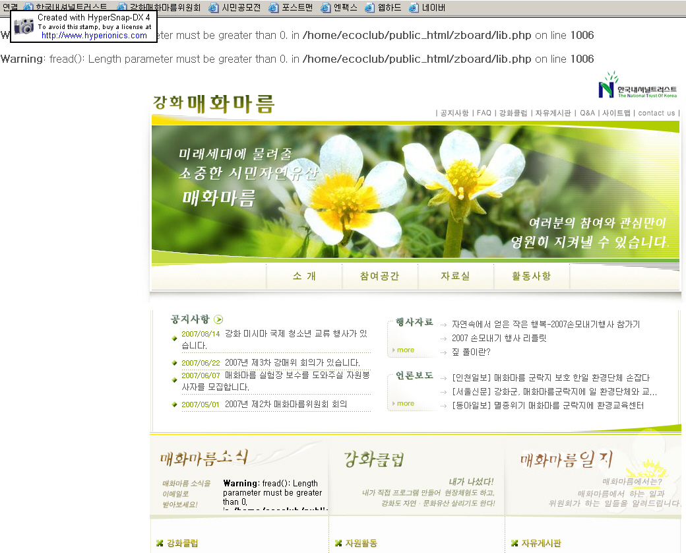Image resolution: width=686 pixels, height=553 pixels.
Task: Open the 소개 main navigation menu
Action: point(304,276)
